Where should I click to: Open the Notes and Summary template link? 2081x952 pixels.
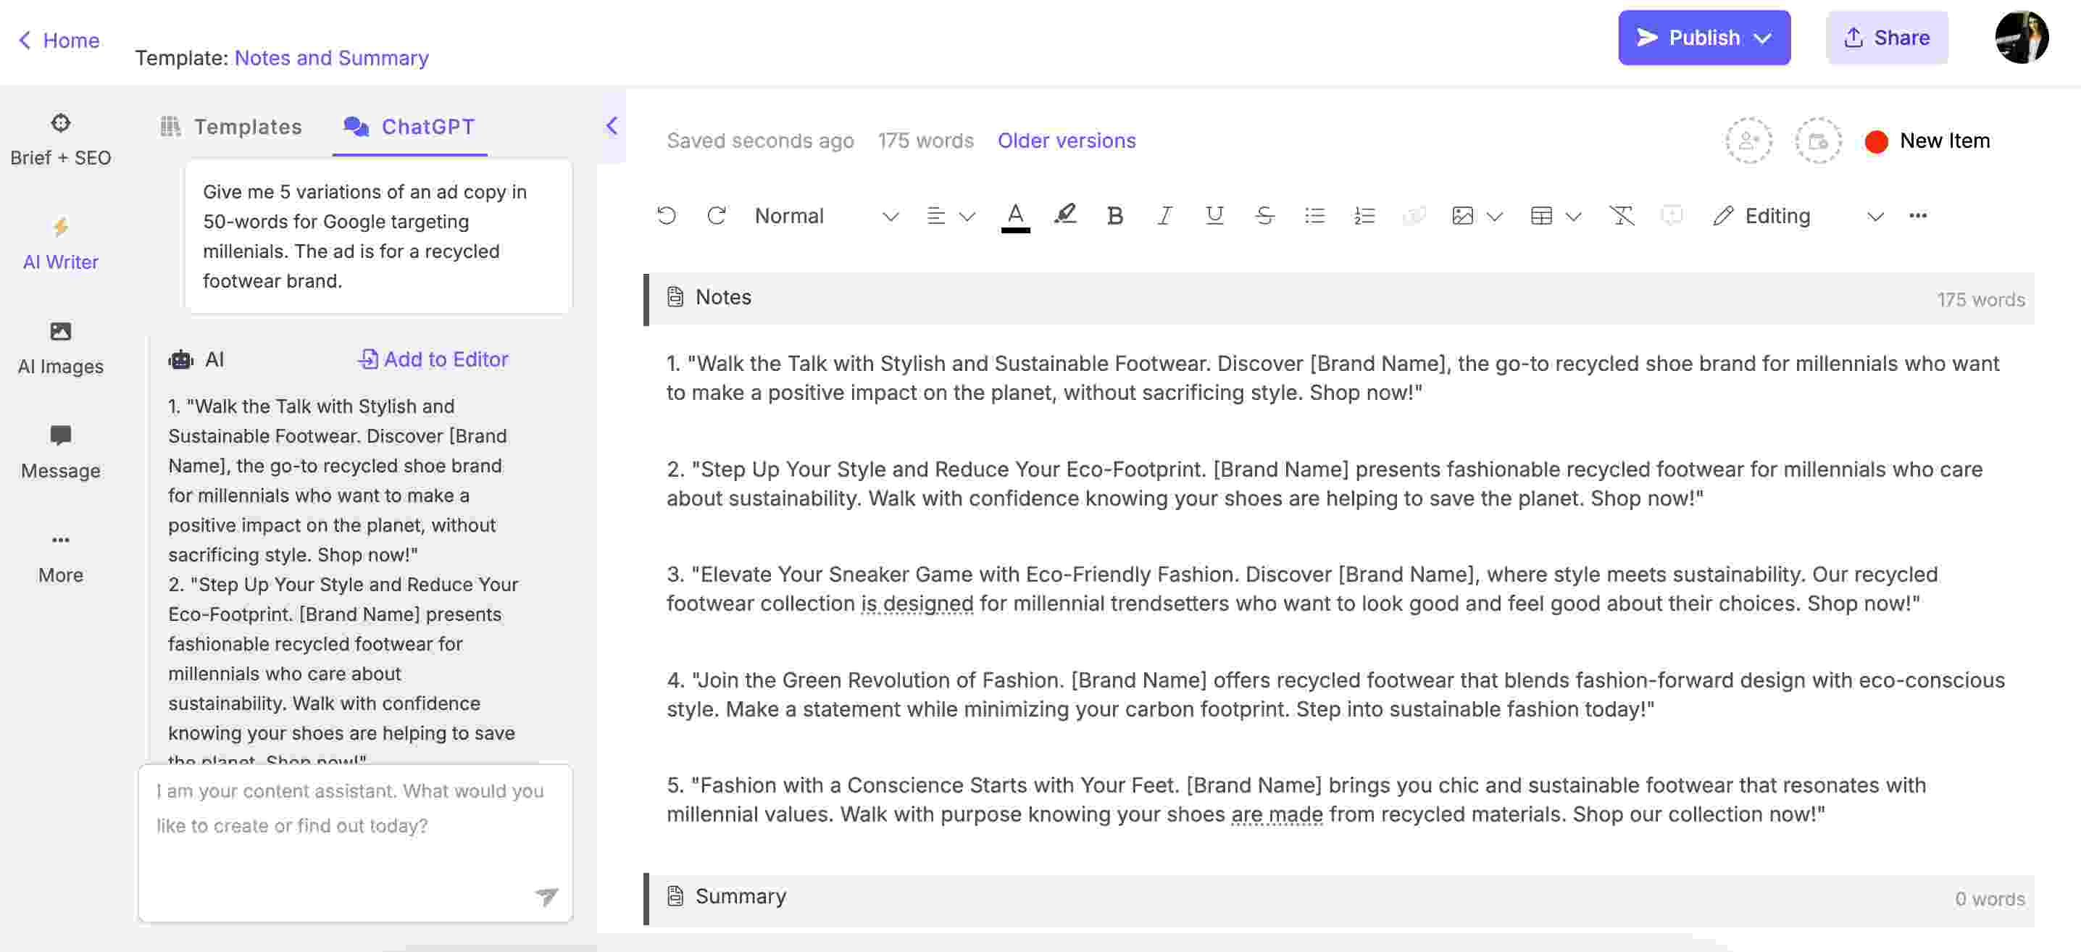tap(331, 57)
